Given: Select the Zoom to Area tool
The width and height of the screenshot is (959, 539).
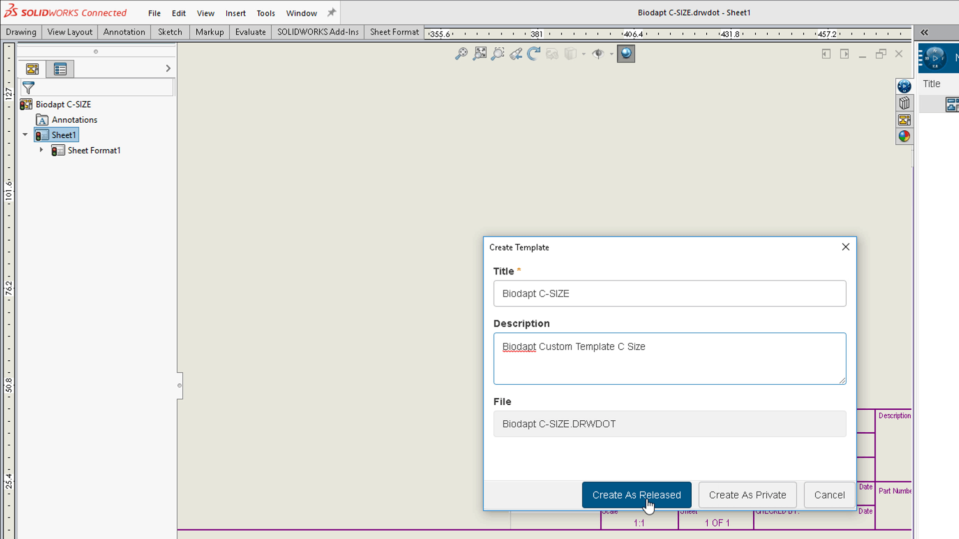Looking at the screenshot, I should 497,53.
